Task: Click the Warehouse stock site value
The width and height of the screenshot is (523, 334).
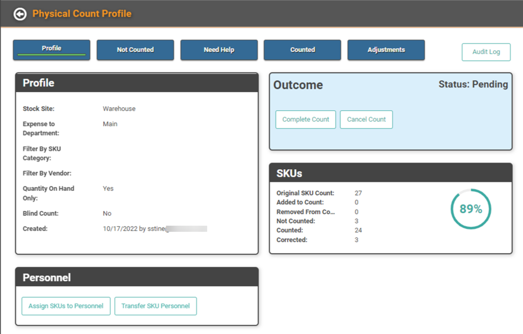Action: tap(119, 109)
